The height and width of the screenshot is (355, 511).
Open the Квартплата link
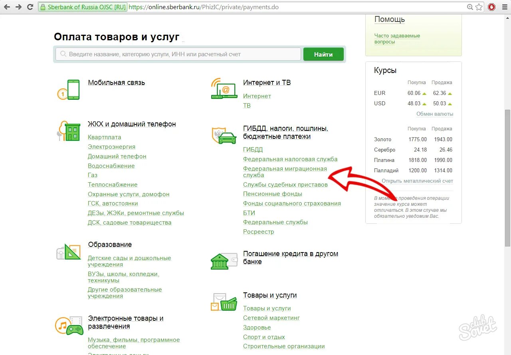[105, 137]
